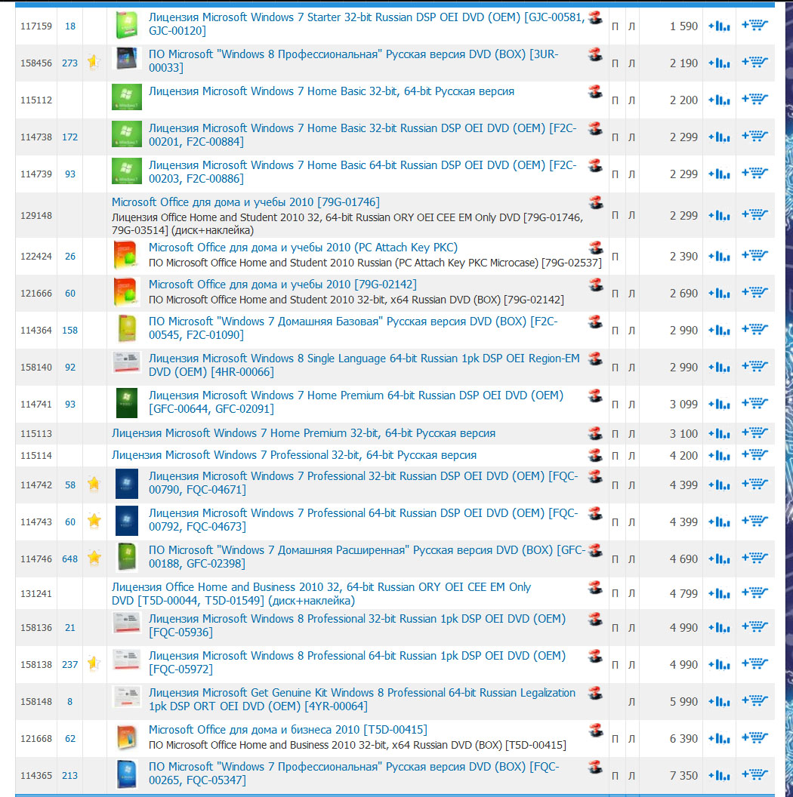Open Office 2010 PC Attach Key PKC link

tap(303, 248)
